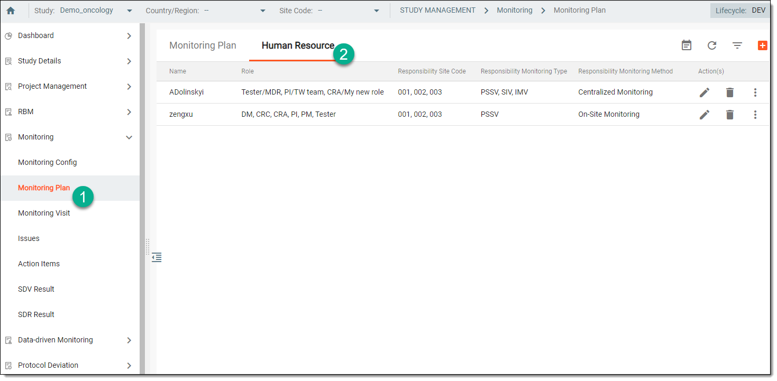Click the sidebar vertical scrollbar
The width and height of the screenshot is (777, 381).
142,199
